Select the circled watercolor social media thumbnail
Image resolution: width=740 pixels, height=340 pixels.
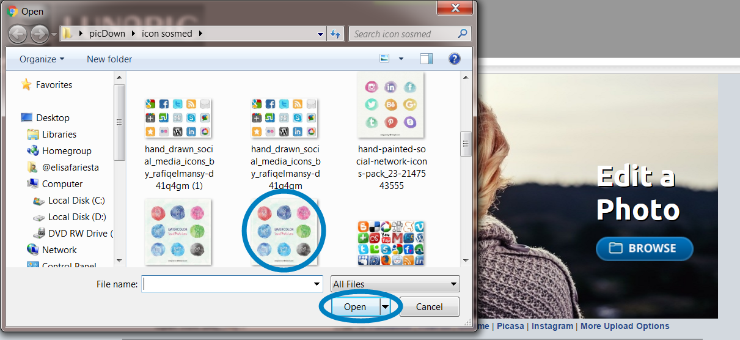coord(285,232)
